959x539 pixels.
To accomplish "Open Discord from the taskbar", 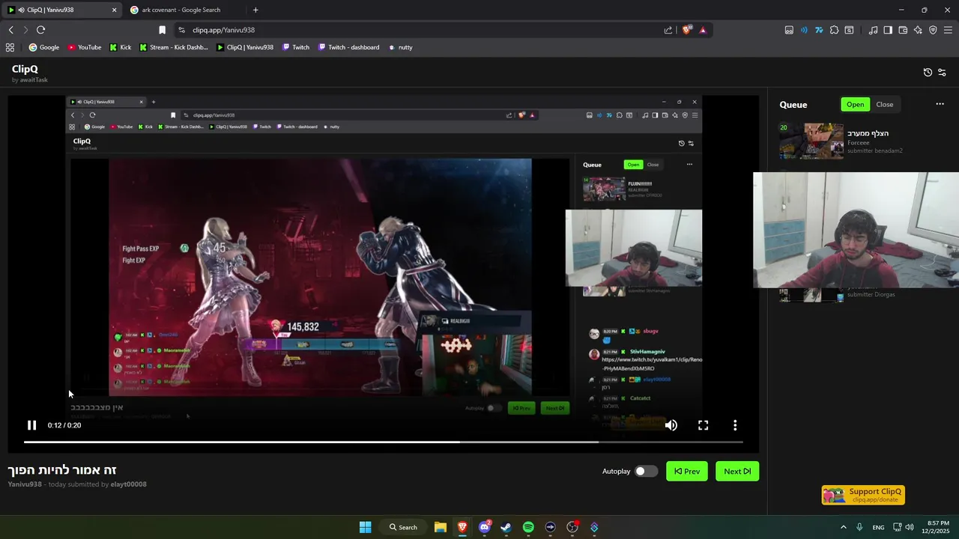I will pos(484,527).
